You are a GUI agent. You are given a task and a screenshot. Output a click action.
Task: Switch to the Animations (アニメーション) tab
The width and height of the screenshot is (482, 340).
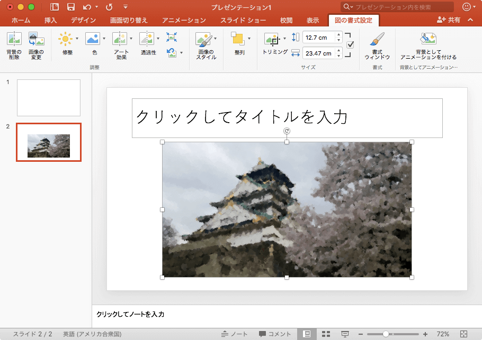point(184,21)
